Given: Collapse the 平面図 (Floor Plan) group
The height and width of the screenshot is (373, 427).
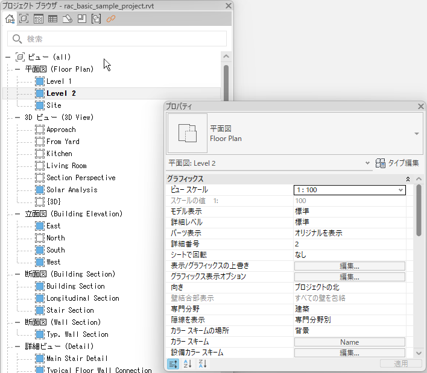Looking at the screenshot, I should coord(17,69).
